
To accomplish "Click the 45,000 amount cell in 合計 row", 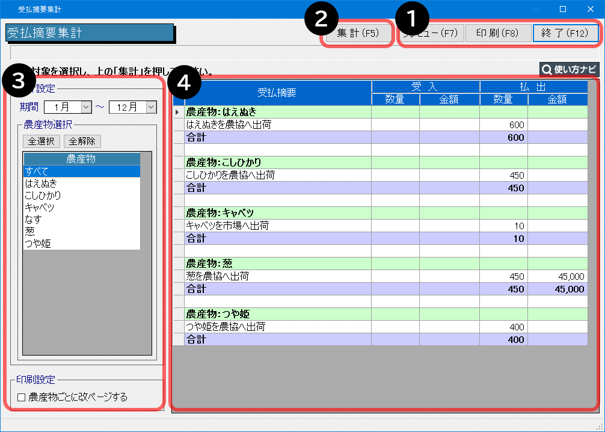I will tap(557, 289).
